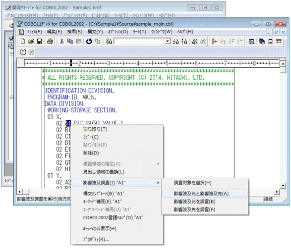Click the Tile vertically toolbar icon

pyautogui.click(x=279, y=41)
